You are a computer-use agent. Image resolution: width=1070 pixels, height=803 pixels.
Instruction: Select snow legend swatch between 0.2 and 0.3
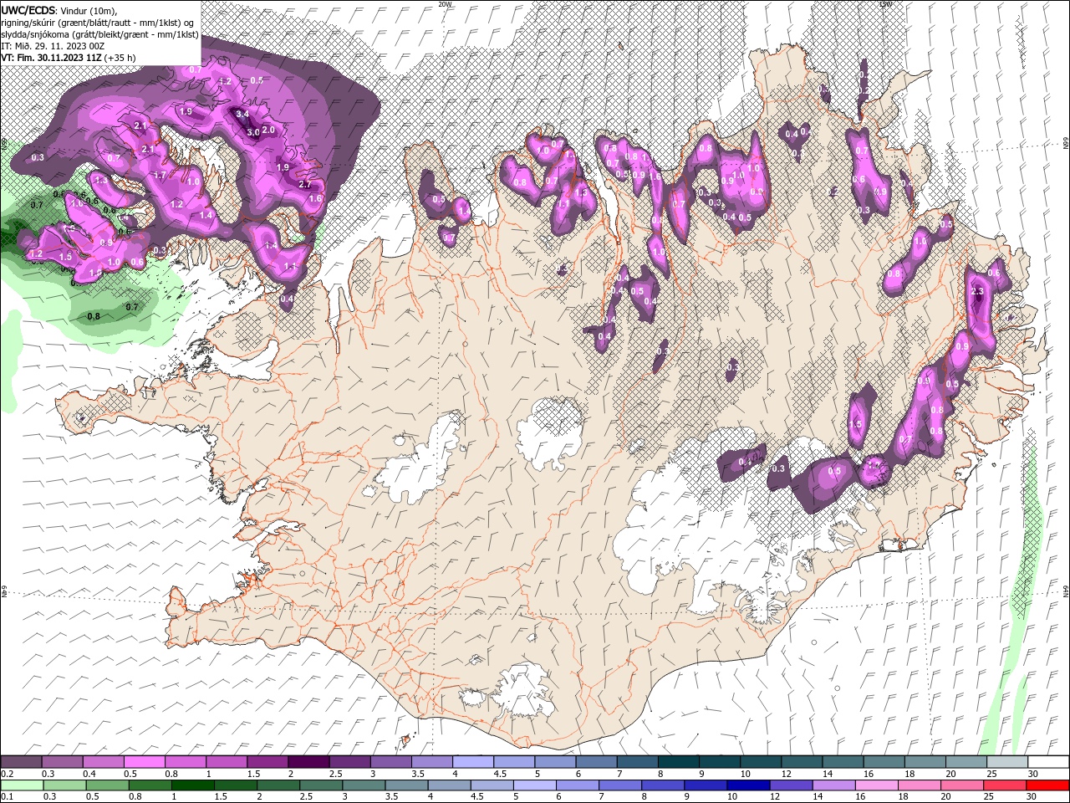click(21, 761)
